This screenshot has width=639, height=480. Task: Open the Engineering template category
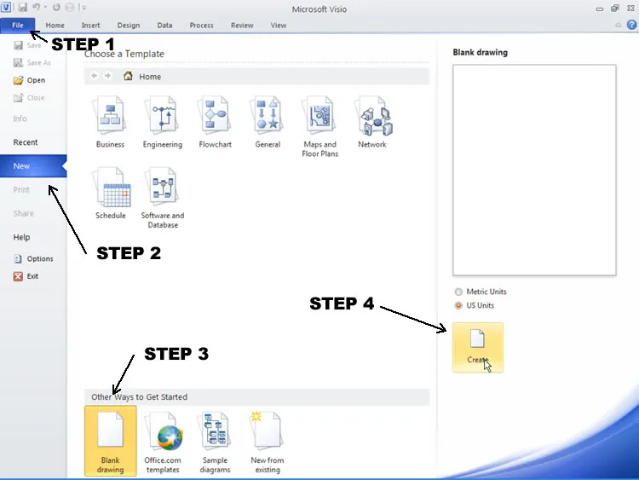(x=162, y=122)
